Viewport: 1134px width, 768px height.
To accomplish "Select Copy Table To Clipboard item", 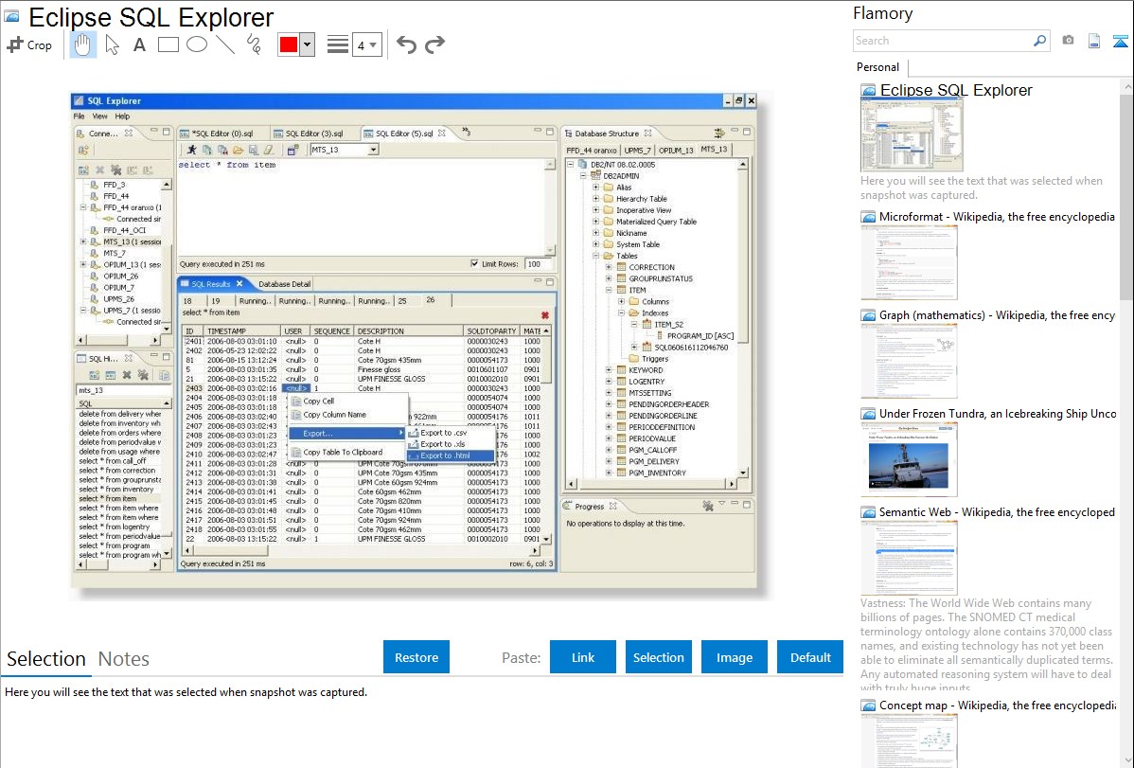I will 347,453.
